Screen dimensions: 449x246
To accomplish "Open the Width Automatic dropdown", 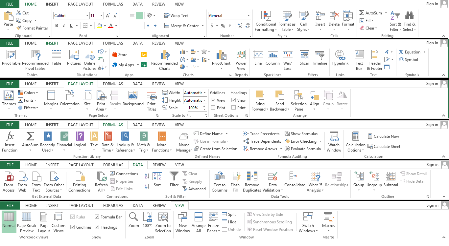I will pos(205,93).
